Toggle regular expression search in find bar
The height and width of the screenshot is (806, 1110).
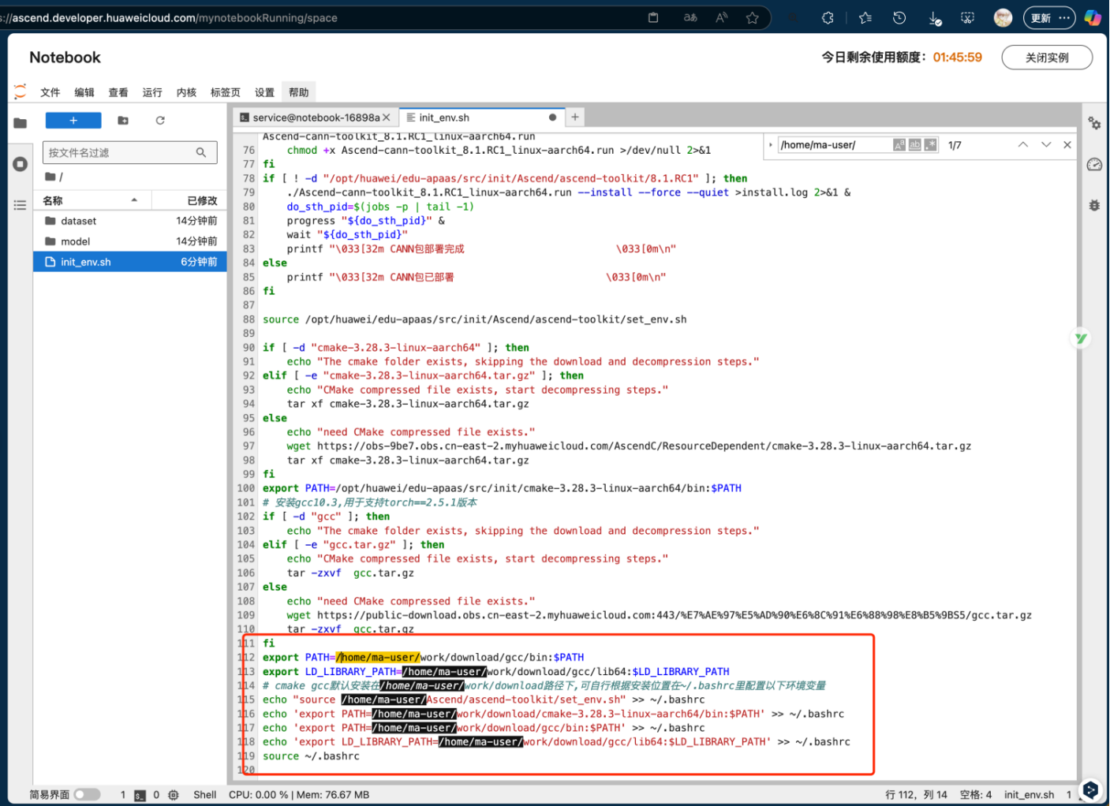[x=931, y=144]
